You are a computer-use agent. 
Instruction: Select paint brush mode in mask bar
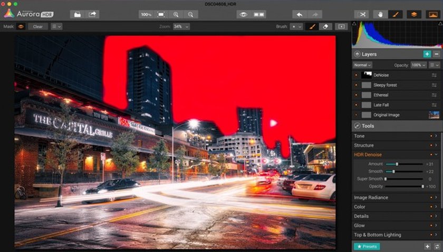pos(312,26)
